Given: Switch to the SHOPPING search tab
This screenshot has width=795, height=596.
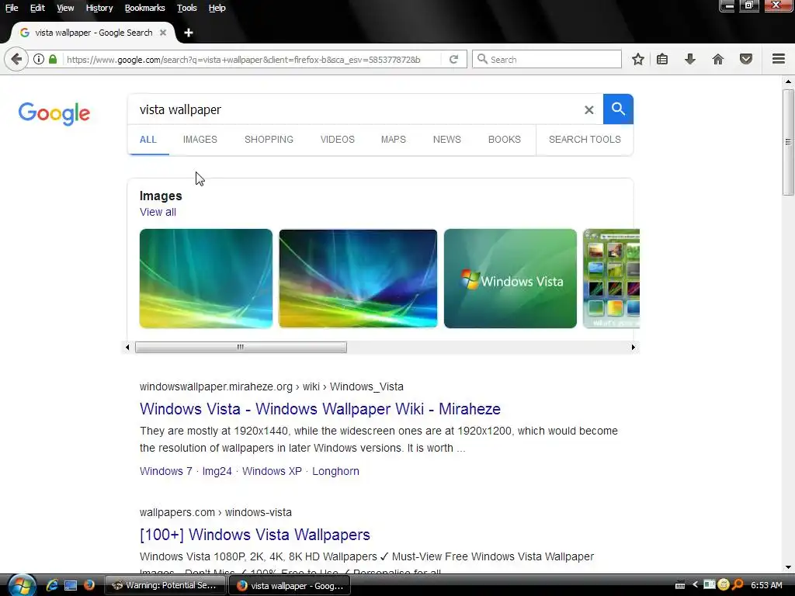Looking at the screenshot, I should coord(269,140).
